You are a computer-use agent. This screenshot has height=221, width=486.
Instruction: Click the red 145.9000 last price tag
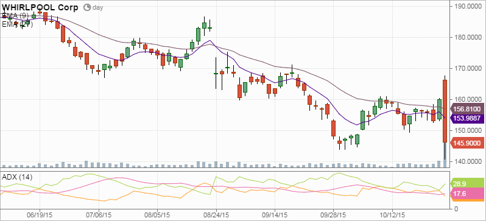[468, 144]
